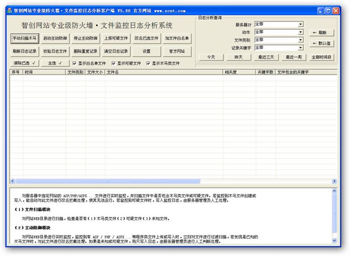The image size is (350, 256).
Task: Toggle the 显示可疑文件 checkbox
Action: [x=114, y=63]
